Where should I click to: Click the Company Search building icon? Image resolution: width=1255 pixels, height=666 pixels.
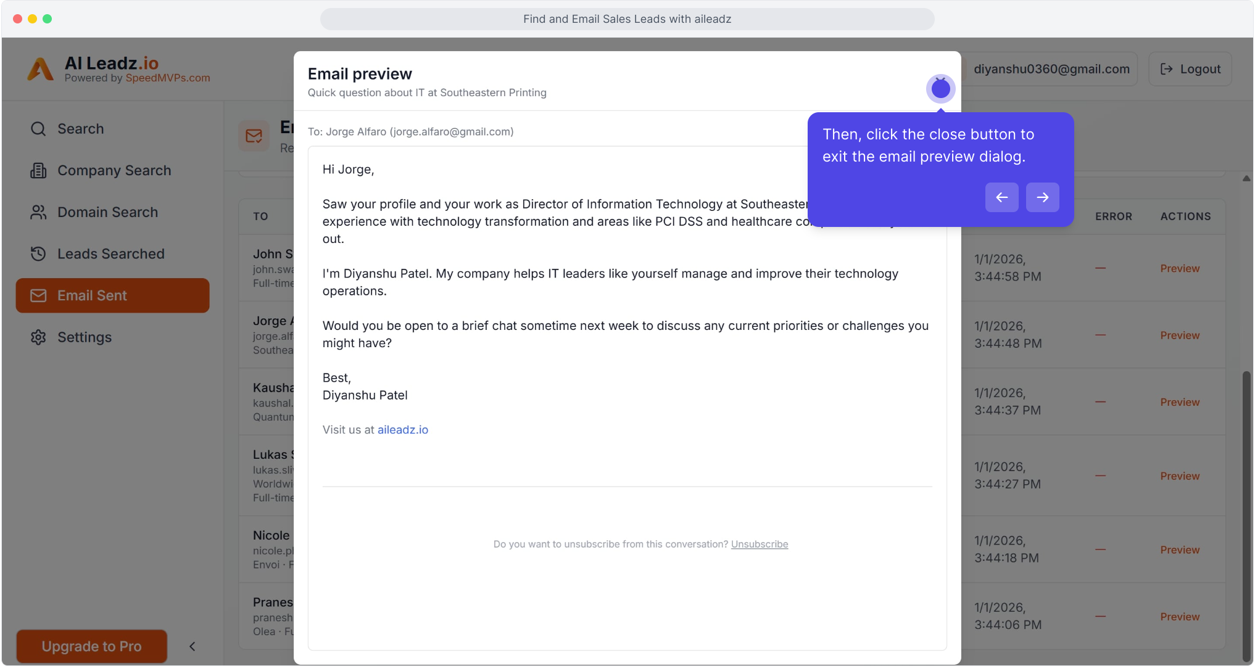click(38, 171)
